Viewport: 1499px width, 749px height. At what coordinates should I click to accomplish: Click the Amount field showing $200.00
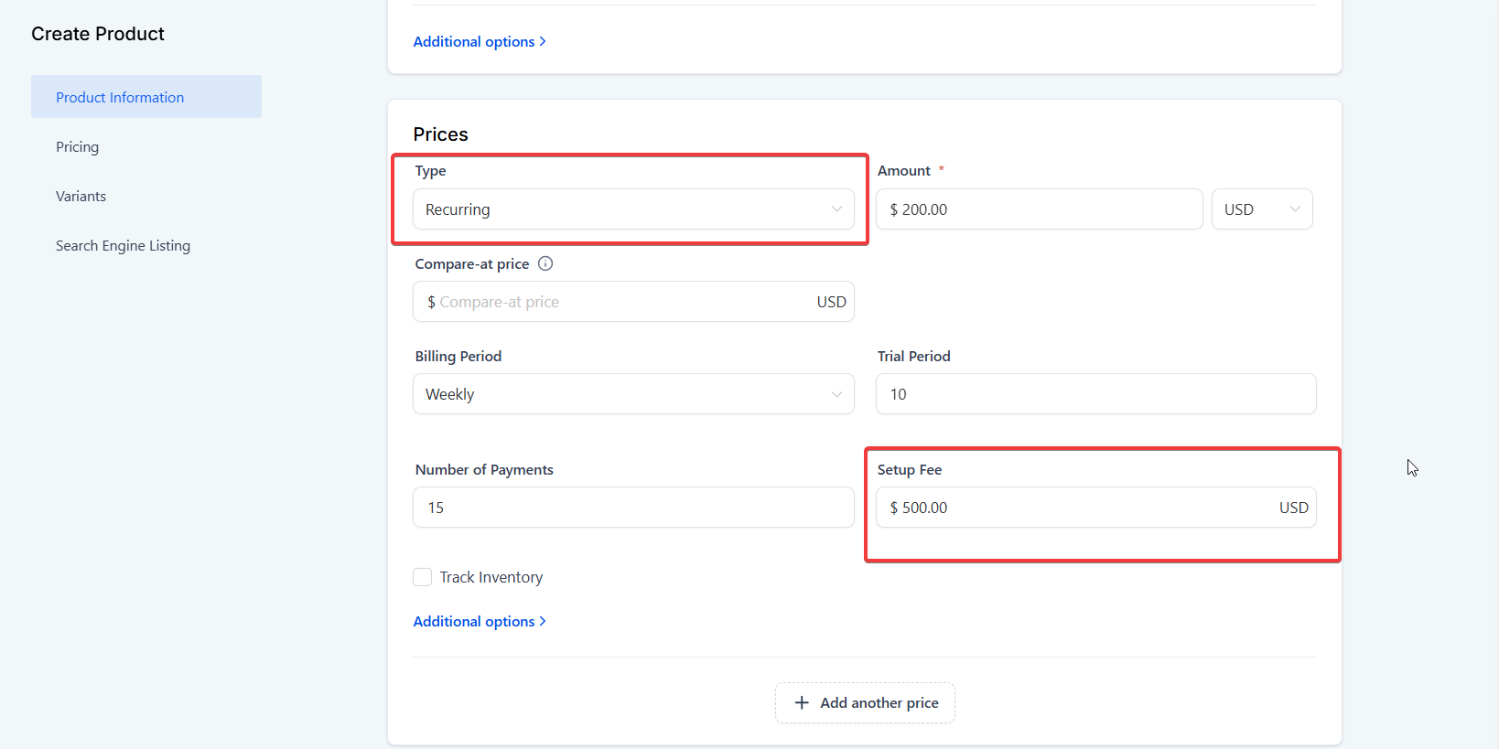coord(1039,209)
